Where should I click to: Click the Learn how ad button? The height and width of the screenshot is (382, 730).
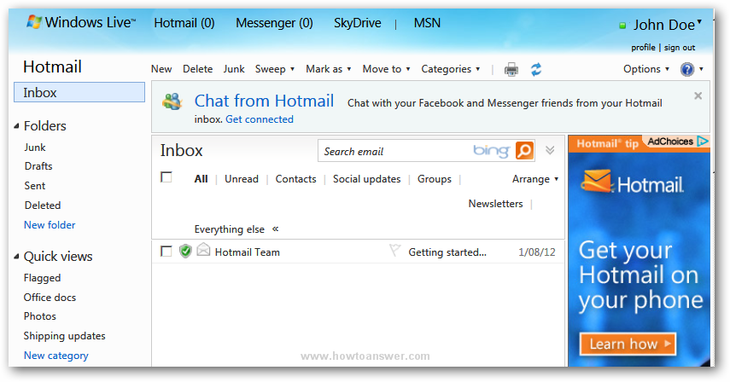coord(628,344)
